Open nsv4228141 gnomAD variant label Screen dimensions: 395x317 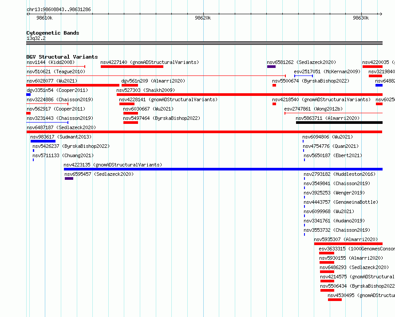pyautogui.click(x=168, y=99)
